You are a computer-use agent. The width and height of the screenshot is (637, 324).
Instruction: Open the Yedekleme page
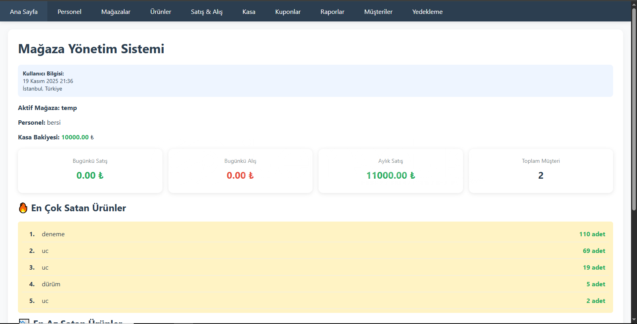click(x=427, y=12)
